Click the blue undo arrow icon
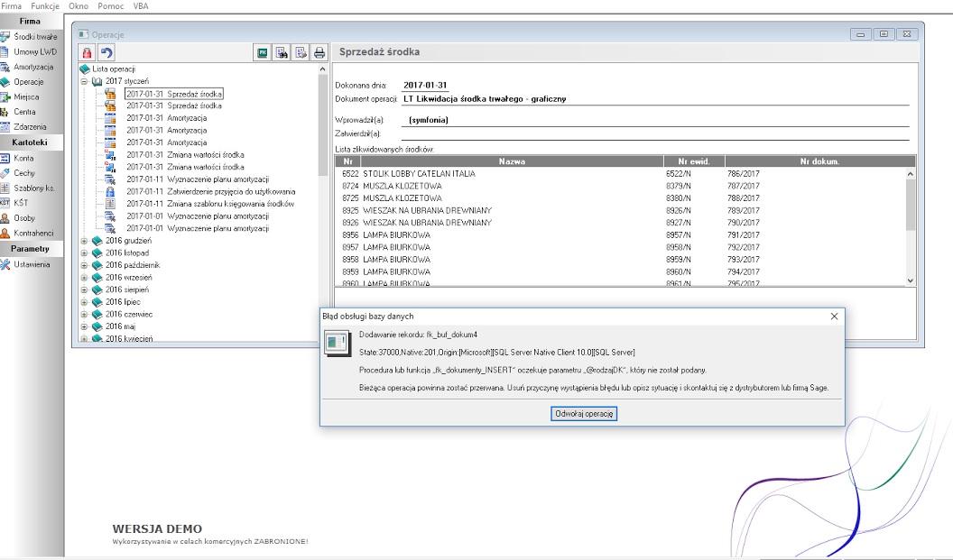The width and height of the screenshot is (953, 560). click(106, 53)
